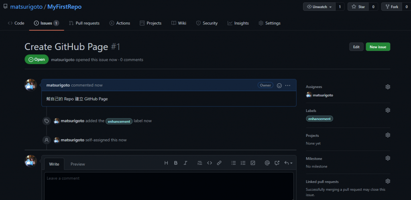Viewport: 411px width, 200px height.
Task: Click the avatar beside the new comment box
Action: click(x=31, y=161)
